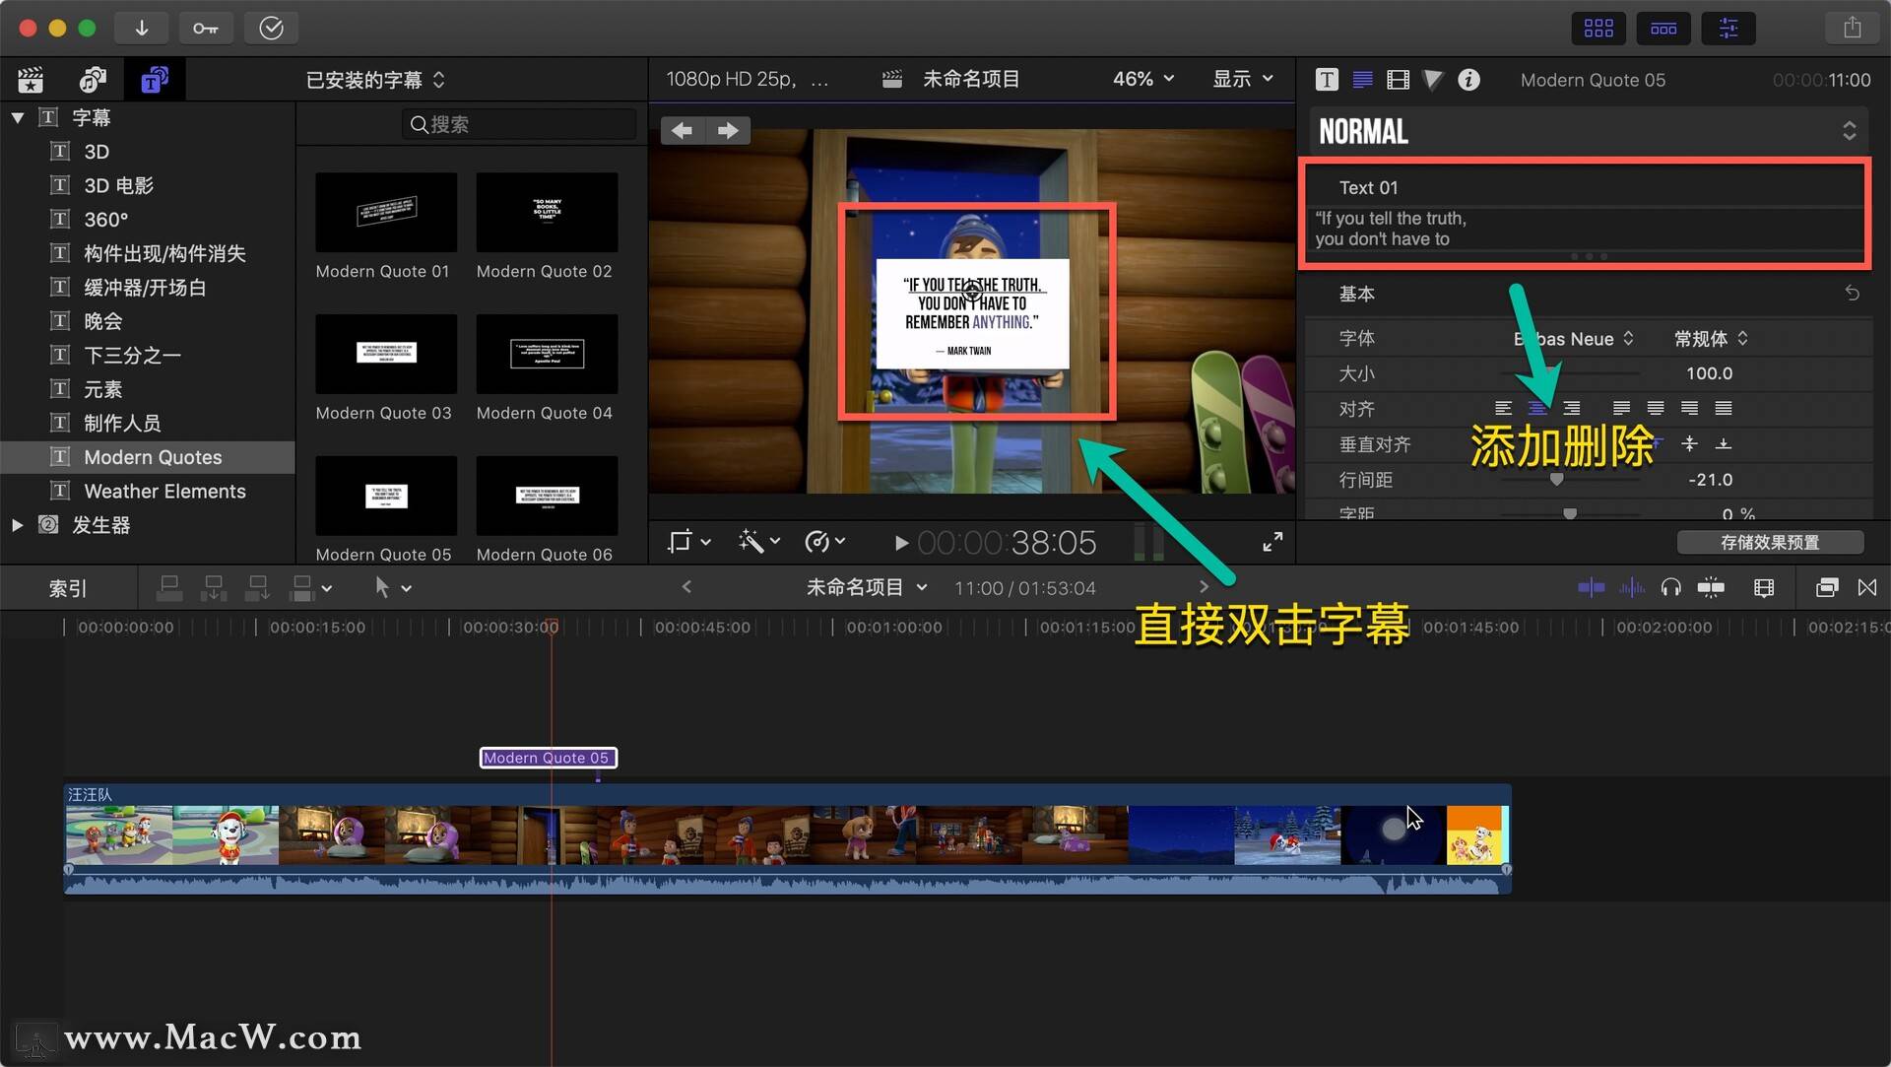Open the Info inspector

[1468, 79]
